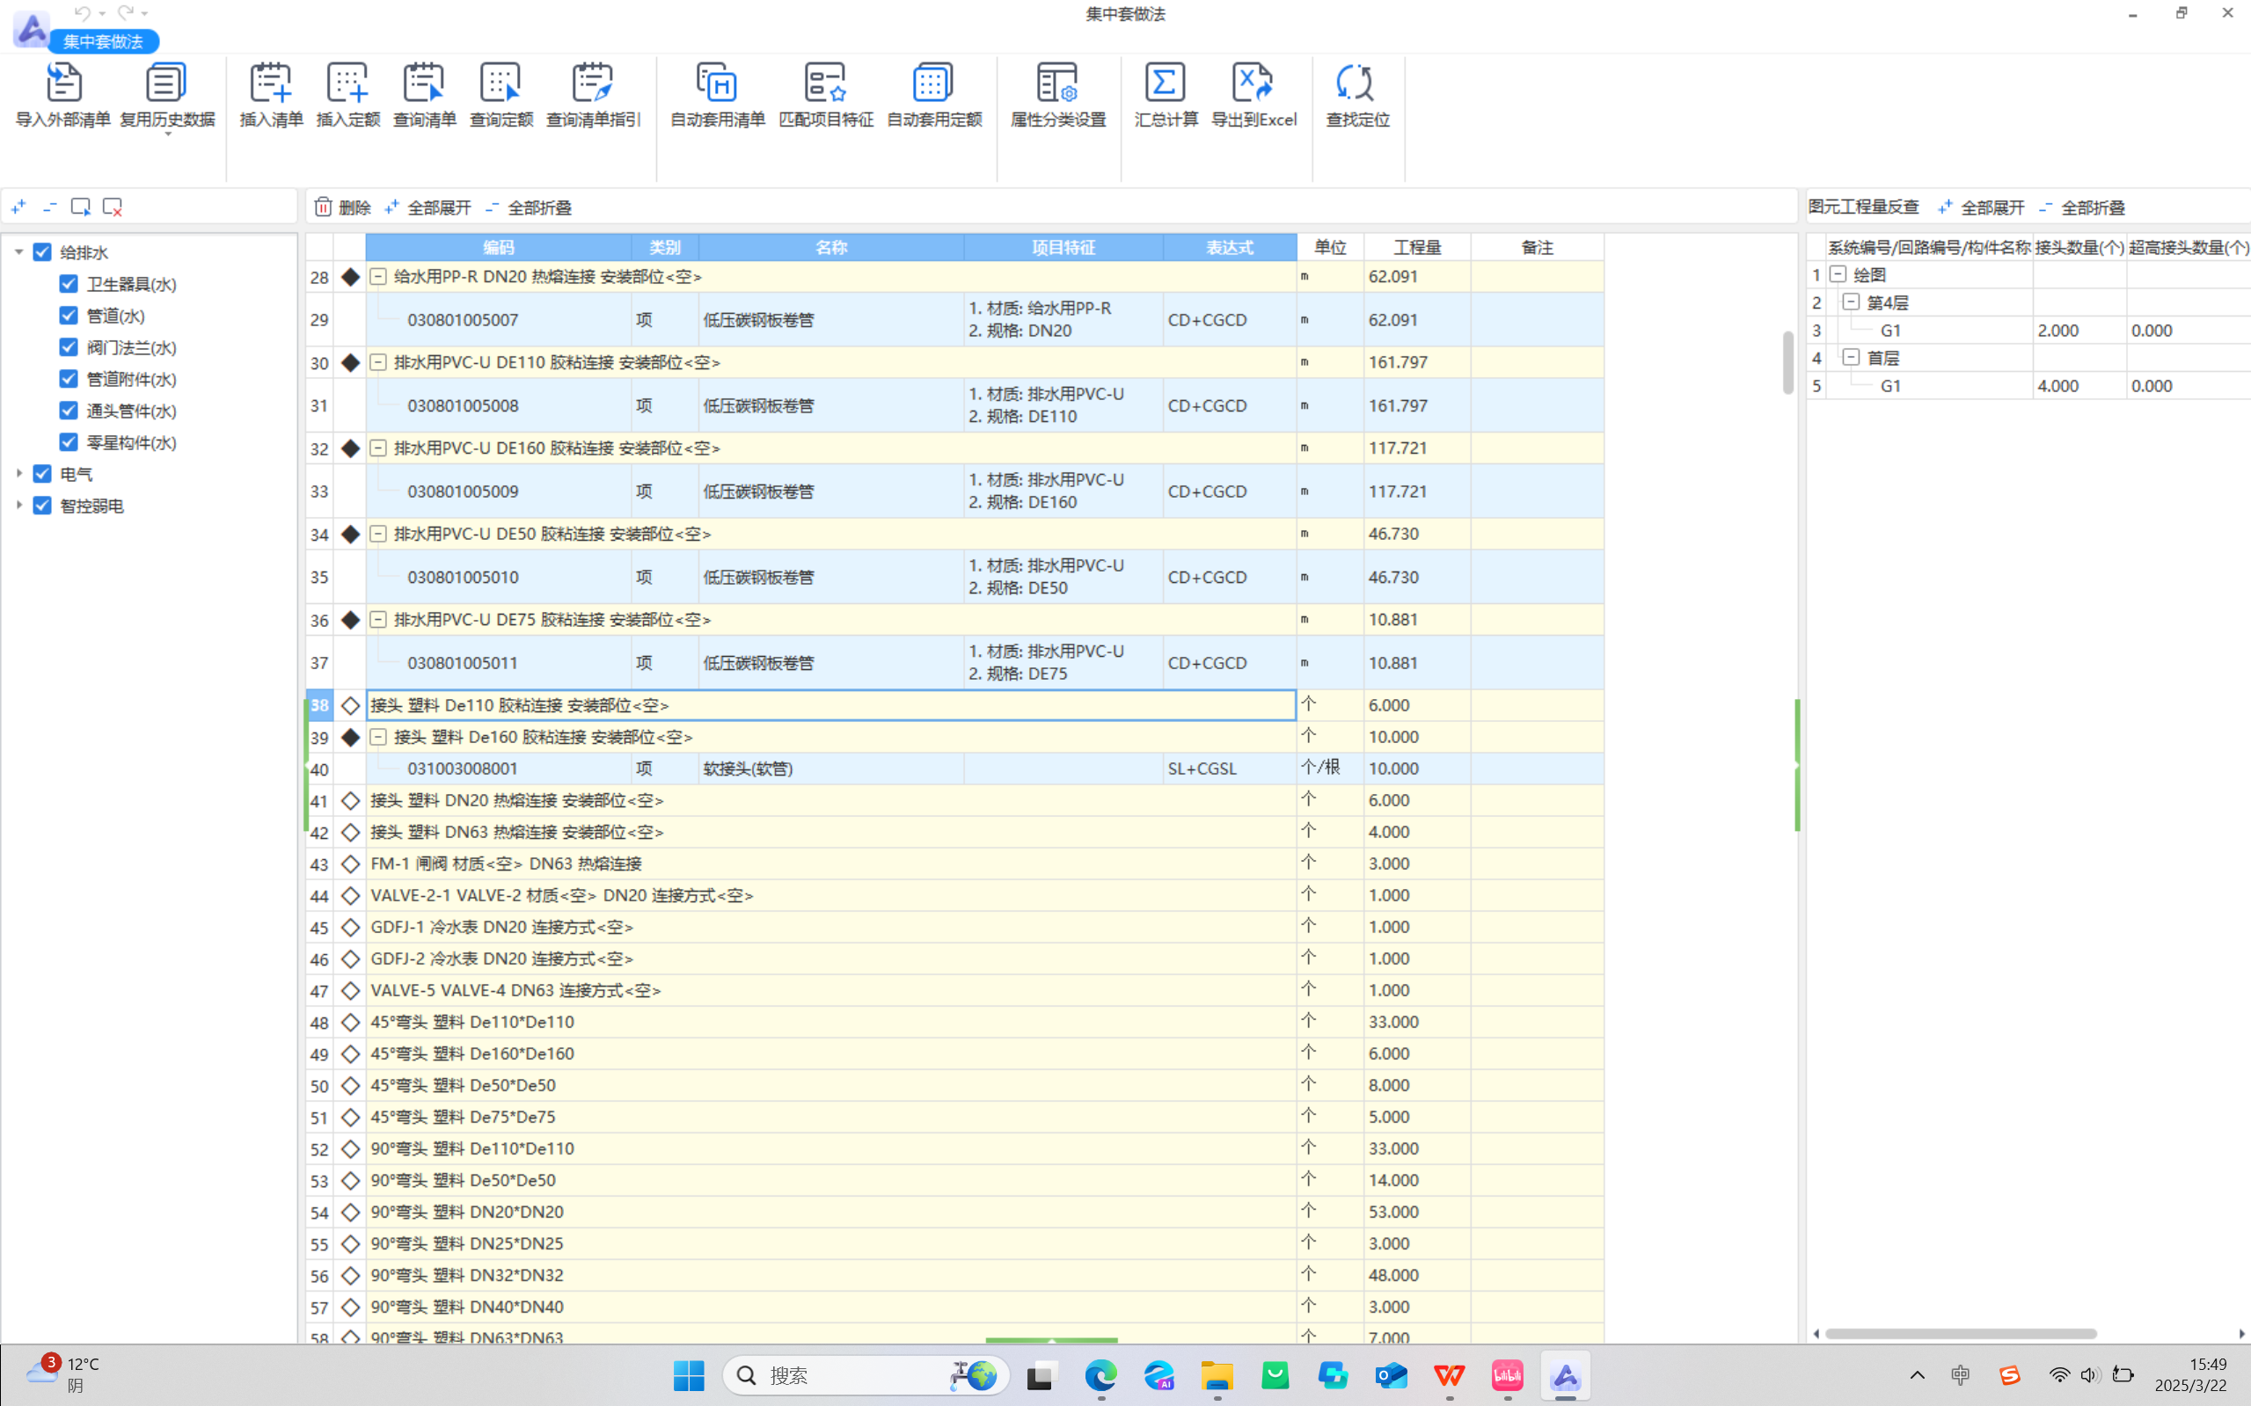Viewport: 2251px width, 1406px height.
Task: Click the hollow diamond on row 48
Action: click(x=350, y=1022)
